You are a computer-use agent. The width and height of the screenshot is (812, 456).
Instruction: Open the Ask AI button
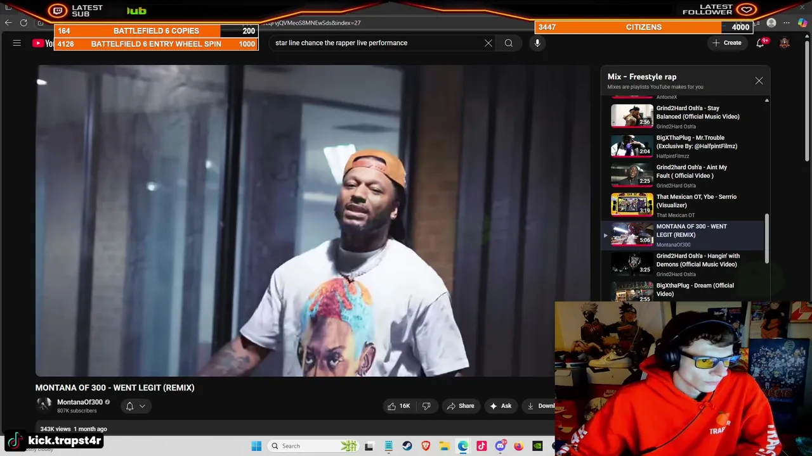[501, 406]
